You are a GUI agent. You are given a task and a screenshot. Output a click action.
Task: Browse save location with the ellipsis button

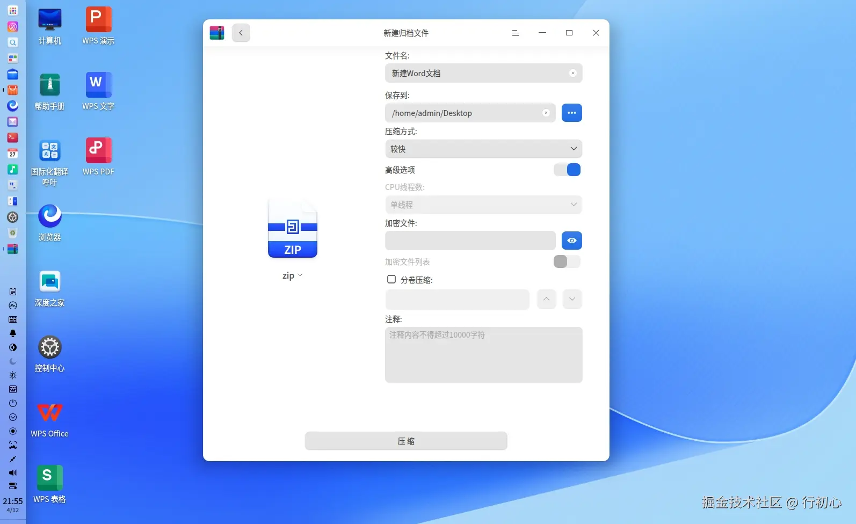pos(572,113)
